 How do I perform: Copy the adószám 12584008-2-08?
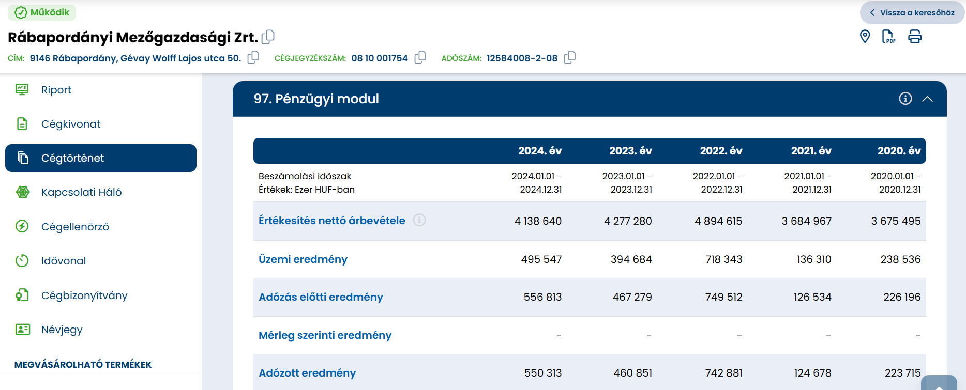(570, 57)
